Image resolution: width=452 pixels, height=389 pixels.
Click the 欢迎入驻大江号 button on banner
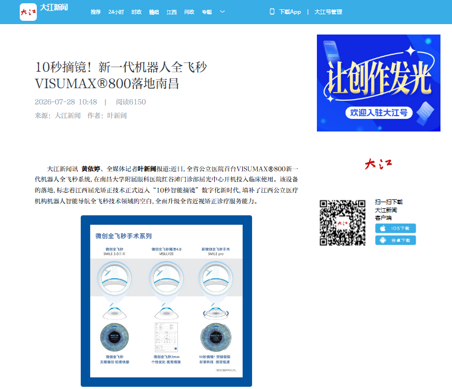(x=379, y=112)
